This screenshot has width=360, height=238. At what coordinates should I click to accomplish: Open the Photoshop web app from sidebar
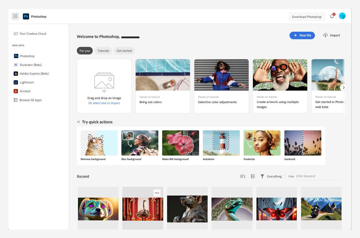tap(27, 56)
